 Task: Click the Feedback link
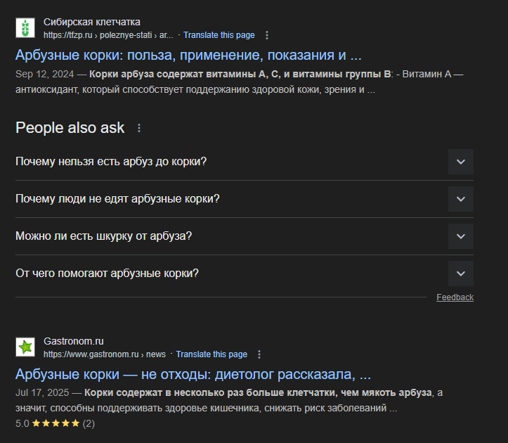point(455,297)
